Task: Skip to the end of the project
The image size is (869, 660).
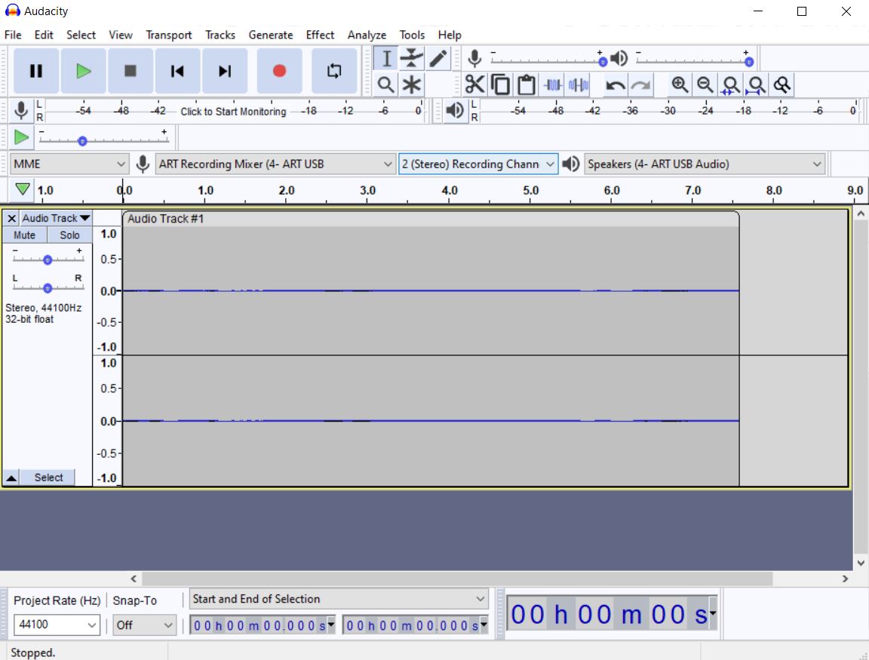Action: pos(225,71)
